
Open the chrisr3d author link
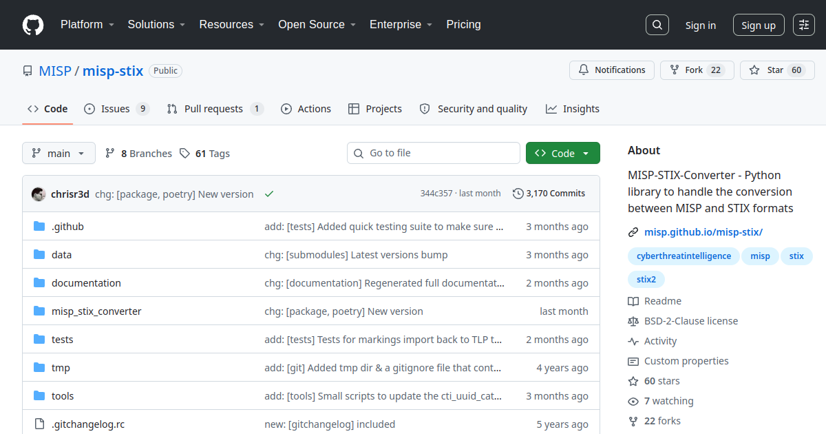70,194
